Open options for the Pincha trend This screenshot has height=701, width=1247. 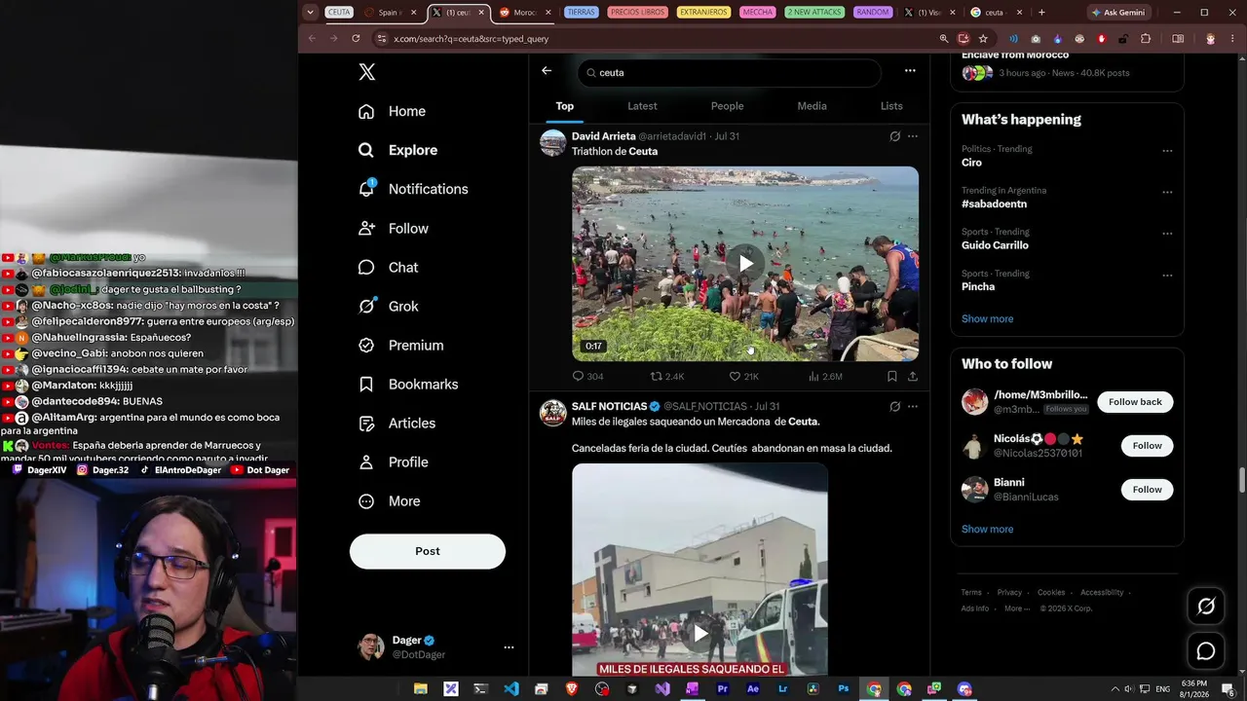pos(1167,276)
